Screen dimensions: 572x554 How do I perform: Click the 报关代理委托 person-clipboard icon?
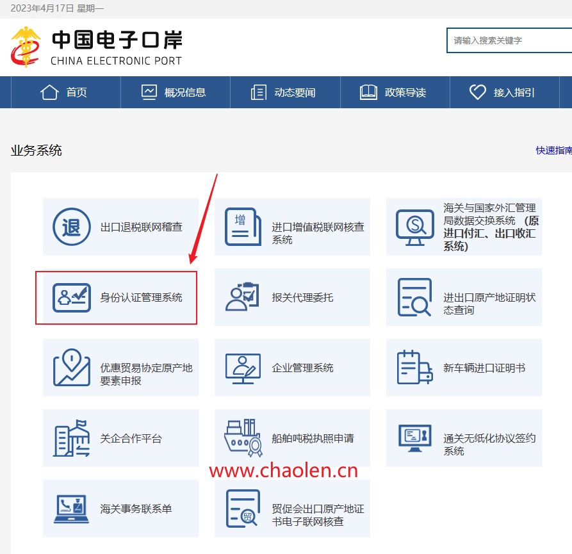tap(243, 297)
